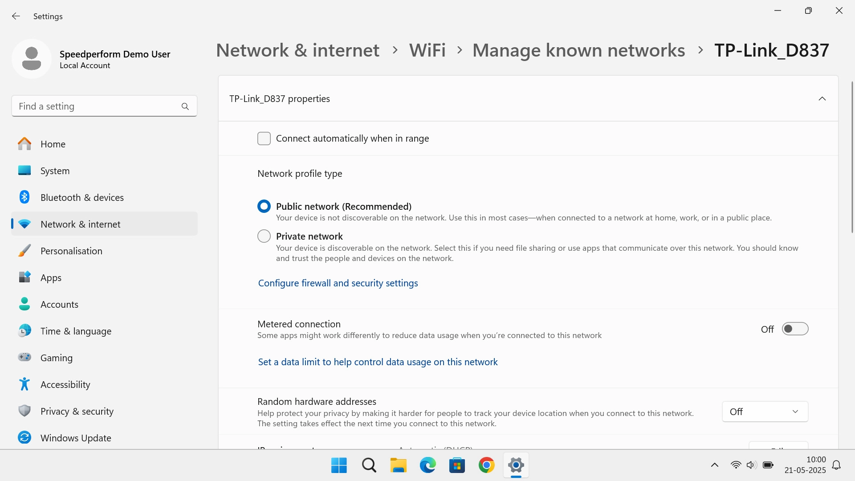Click the Find a setting search box
The height and width of the screenshot is (481, 855).
[x=96, y=106]
